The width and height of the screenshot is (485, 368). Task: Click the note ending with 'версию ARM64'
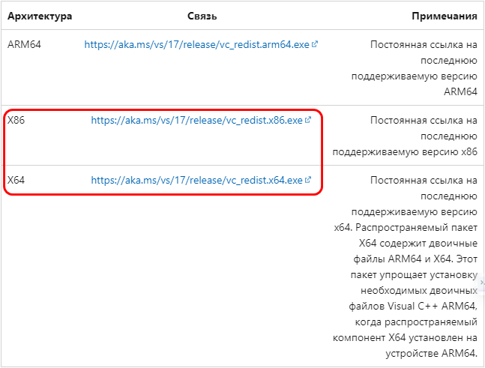click(x=415, y=68)
